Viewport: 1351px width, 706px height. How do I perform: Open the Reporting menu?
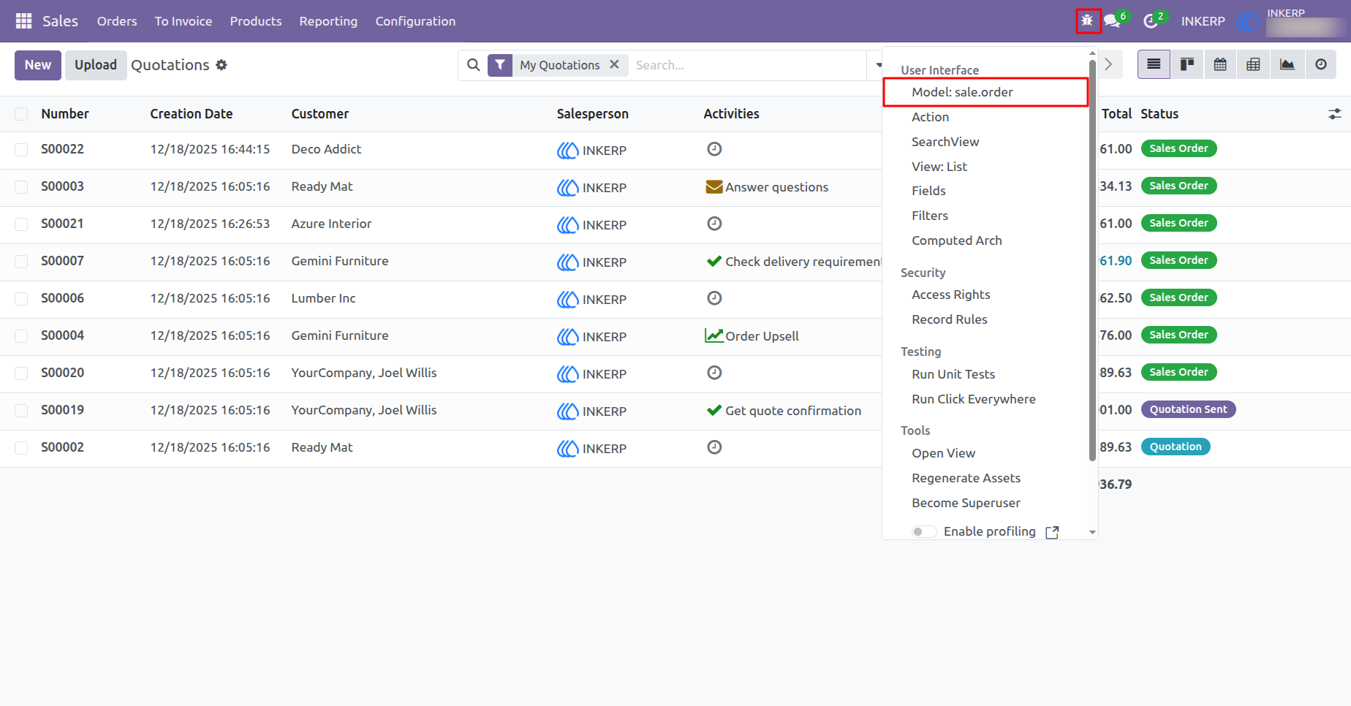click(328, 21)
